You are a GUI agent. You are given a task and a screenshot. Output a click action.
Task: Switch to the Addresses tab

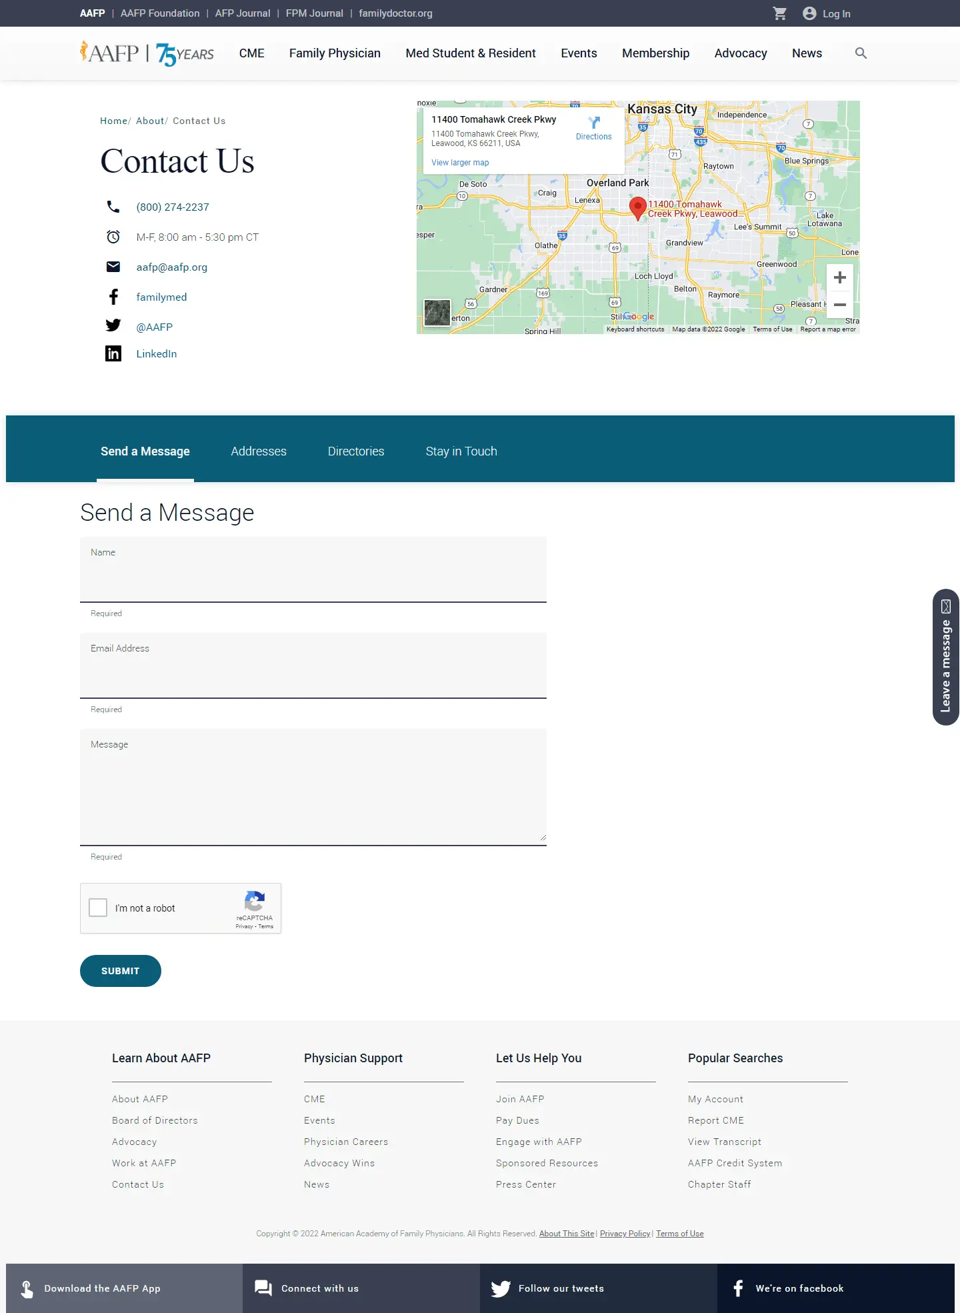coord(259,451)
